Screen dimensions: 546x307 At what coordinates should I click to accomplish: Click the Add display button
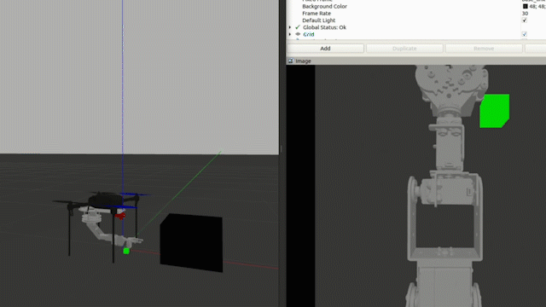click(x=325, y=49)
